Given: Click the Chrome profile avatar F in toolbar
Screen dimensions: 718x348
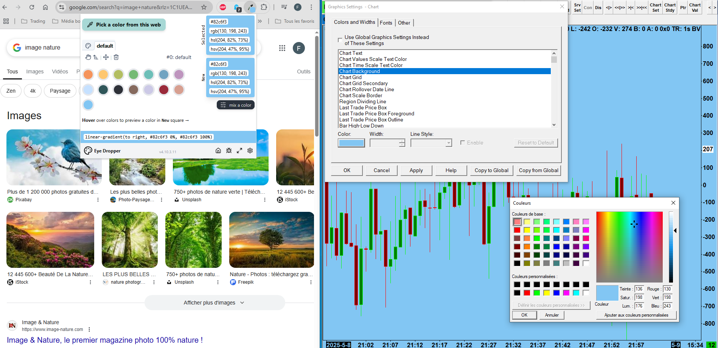Looking at the screenshot, I should click(298, 7).
